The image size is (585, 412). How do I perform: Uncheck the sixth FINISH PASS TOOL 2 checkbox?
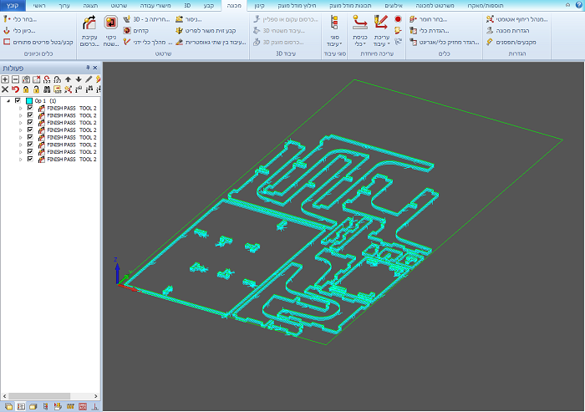(30, 145)
